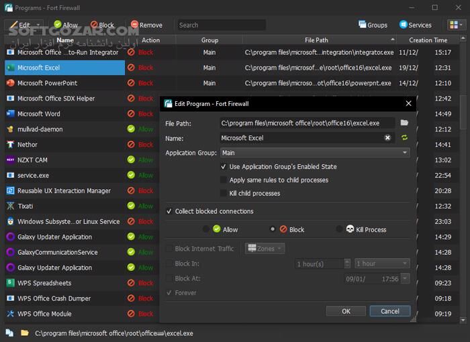Clear the Name field with X icon
The image size is (470, 342).
pyautogui.click(x=387, y=137)
